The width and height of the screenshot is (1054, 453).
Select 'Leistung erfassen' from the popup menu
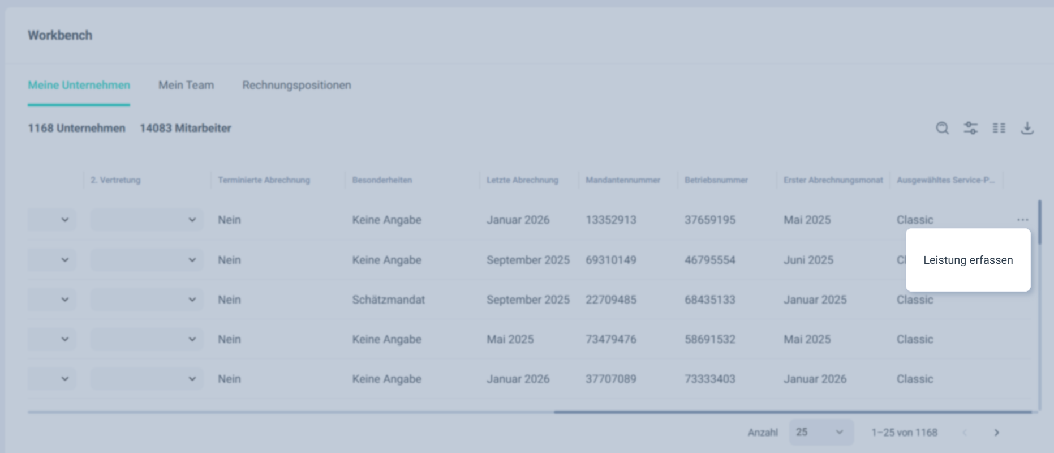coord(967,260)
